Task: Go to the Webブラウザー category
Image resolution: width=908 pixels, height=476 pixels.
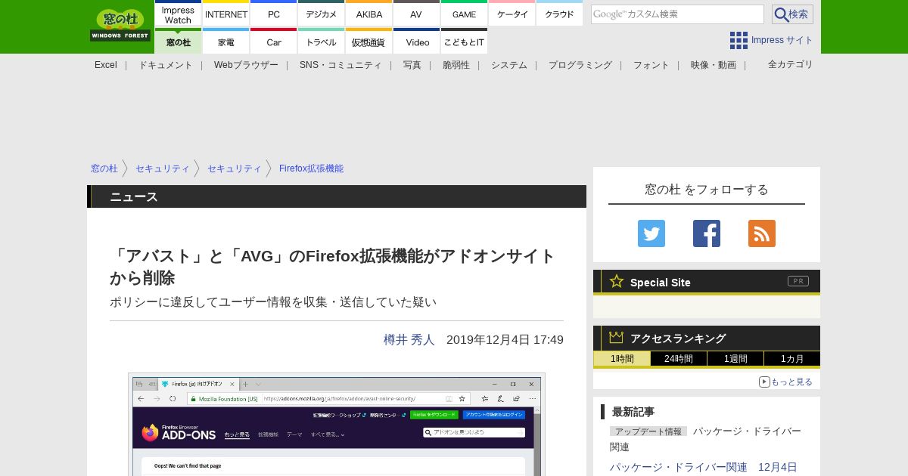Action: coord(246,65)
